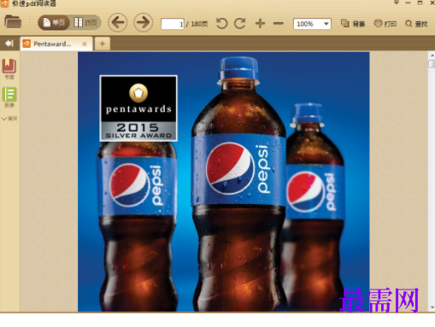Add a new tab with the plus button

(103, 44)
